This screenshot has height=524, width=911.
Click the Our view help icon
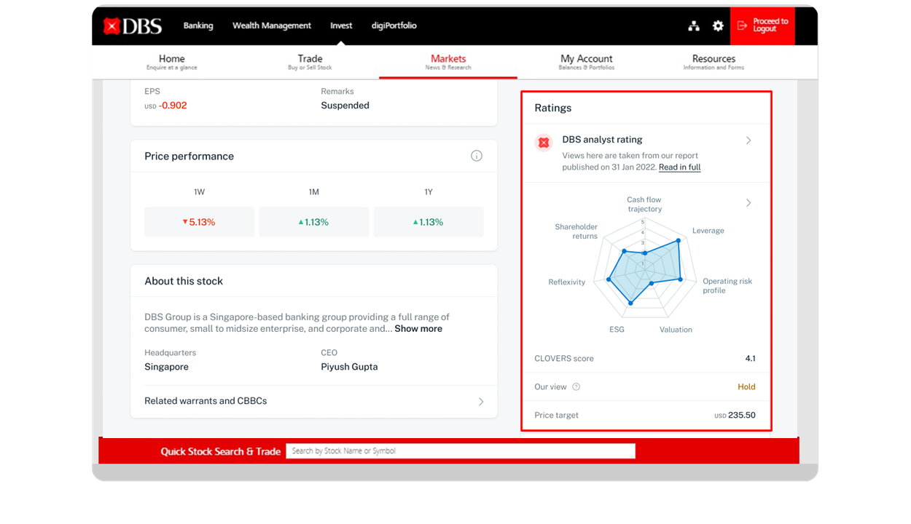576,387
